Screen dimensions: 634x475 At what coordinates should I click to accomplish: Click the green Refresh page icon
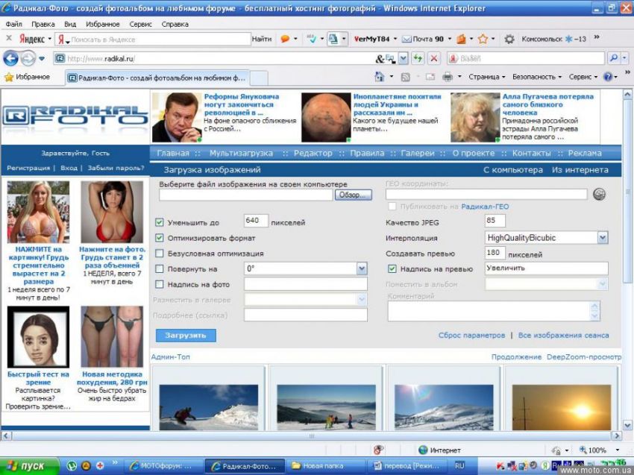point(418,58)
